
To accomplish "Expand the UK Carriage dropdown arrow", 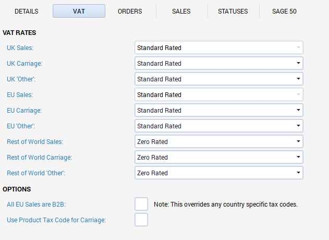I will (298, 63).
